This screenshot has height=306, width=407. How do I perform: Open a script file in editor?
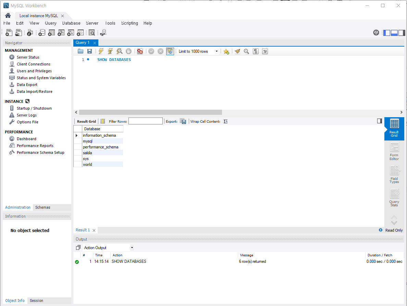point(81,51)
